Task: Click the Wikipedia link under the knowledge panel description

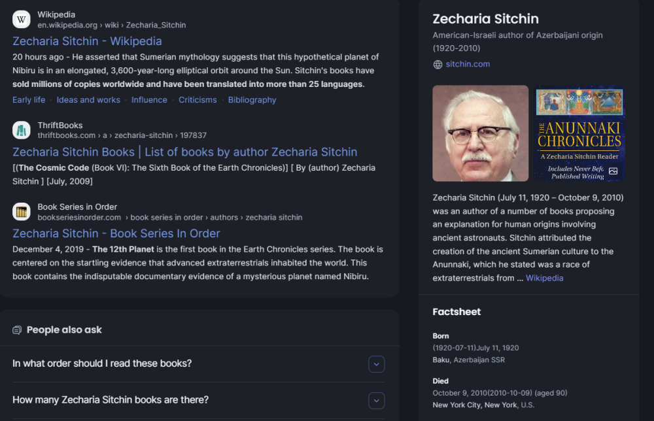Action: pyautogui.click(x=544, y=278)
